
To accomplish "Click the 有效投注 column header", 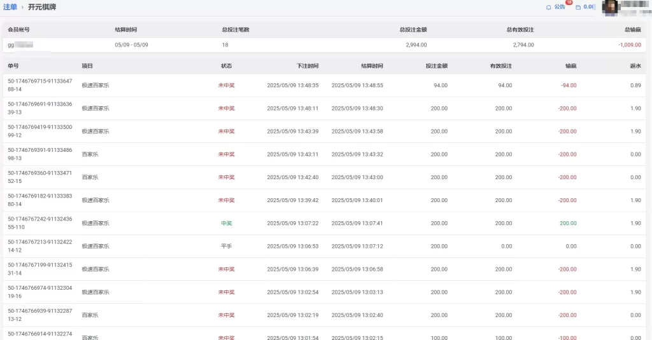I will 500,65.
